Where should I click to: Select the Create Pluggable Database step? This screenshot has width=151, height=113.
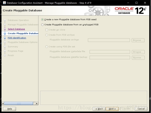pyautogui.click(x=23, y=33)
